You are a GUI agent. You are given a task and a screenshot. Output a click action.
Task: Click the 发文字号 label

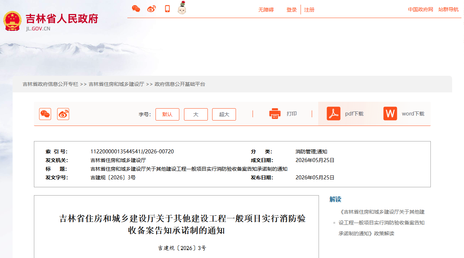pos(56,178)
